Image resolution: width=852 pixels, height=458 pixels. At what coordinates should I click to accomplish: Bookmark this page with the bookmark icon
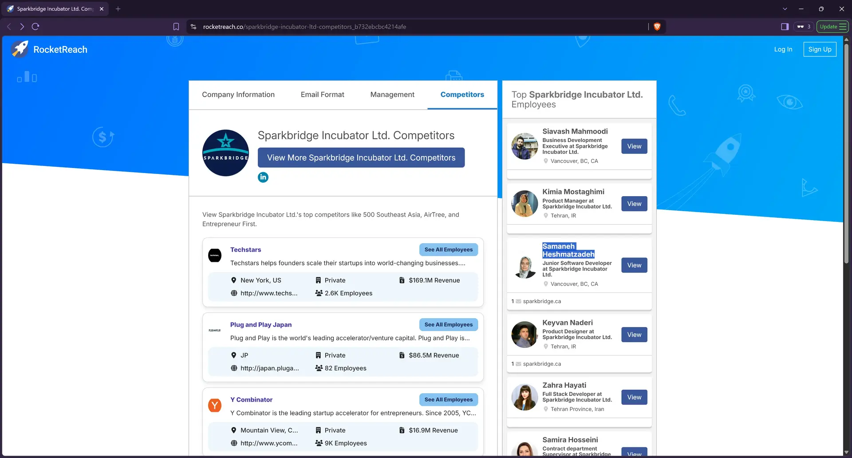pyautogui.click(x=176, y=27)
